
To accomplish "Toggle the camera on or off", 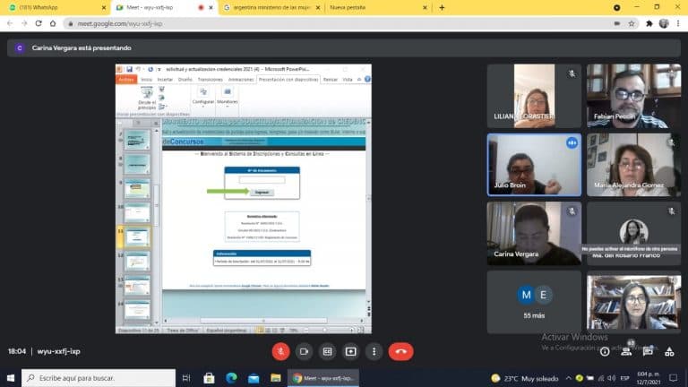I will click(304, 351).
